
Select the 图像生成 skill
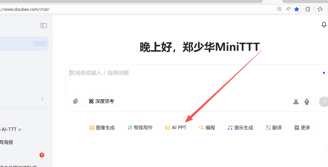coord(102,128)
